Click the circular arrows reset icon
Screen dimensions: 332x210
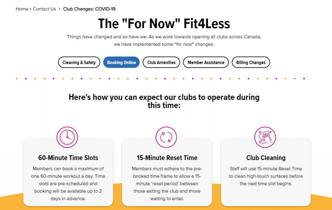pos(166,137)
